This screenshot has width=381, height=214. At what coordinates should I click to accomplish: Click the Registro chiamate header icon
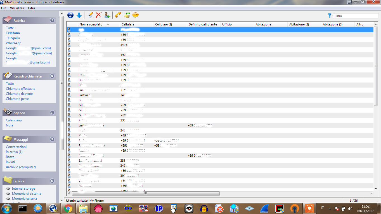[8, 76]
